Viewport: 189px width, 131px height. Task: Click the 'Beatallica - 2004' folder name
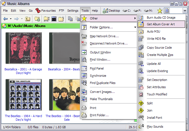pos(64,69)
